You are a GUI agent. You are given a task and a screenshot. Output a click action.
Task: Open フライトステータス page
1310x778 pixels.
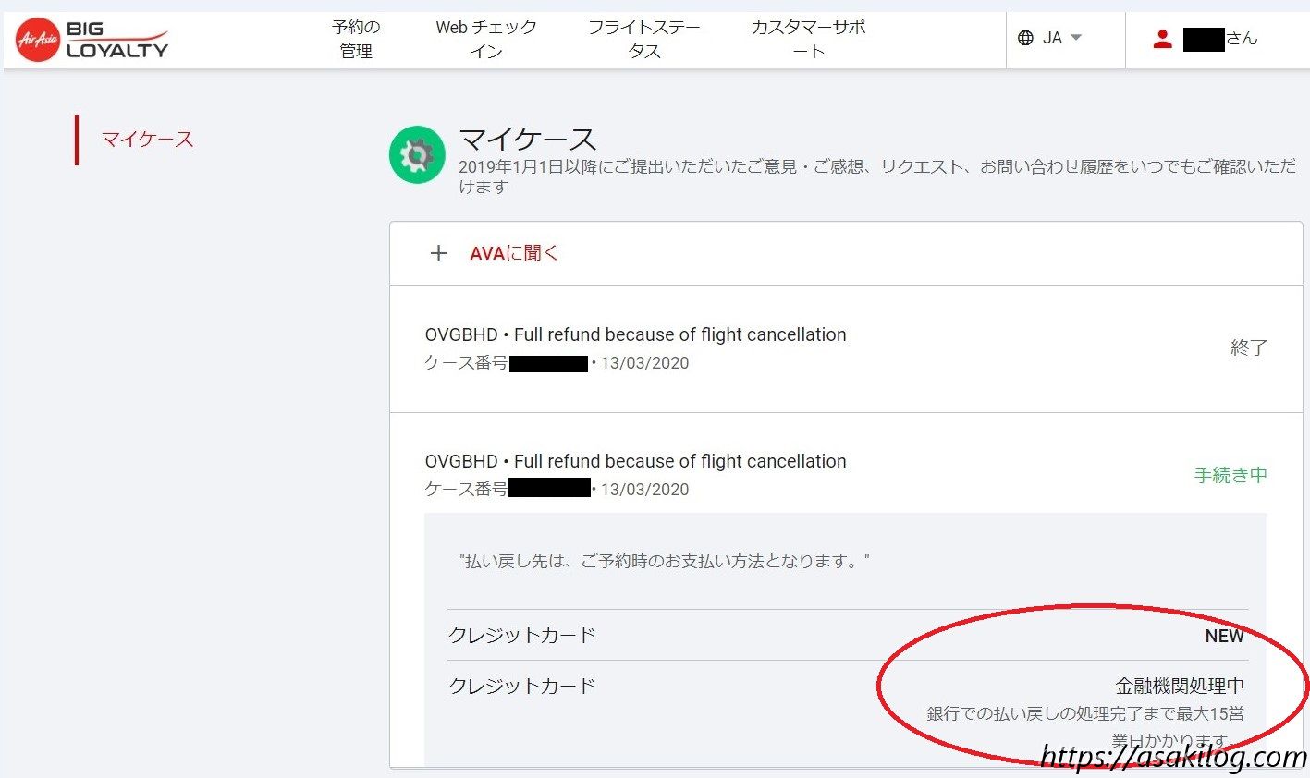(x=644, y=40)
